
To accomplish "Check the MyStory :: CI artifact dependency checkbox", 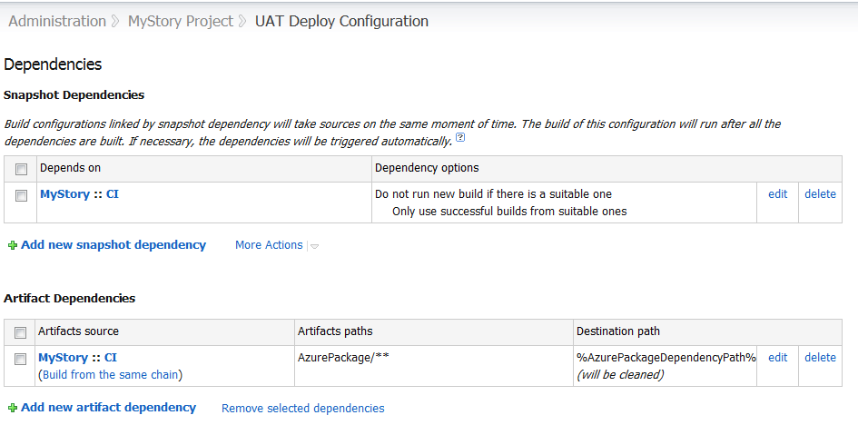I will pyautogui.click(x=21, y=359).
